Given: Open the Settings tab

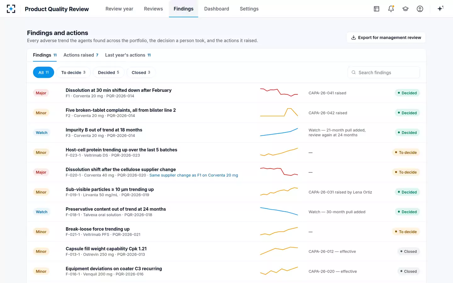Looking at the screenshot, I should pos(249,9).
